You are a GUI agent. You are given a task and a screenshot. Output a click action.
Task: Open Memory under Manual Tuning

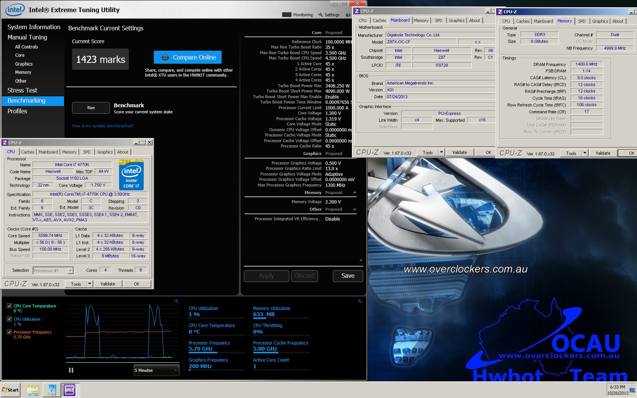click(x=23, y=72)
